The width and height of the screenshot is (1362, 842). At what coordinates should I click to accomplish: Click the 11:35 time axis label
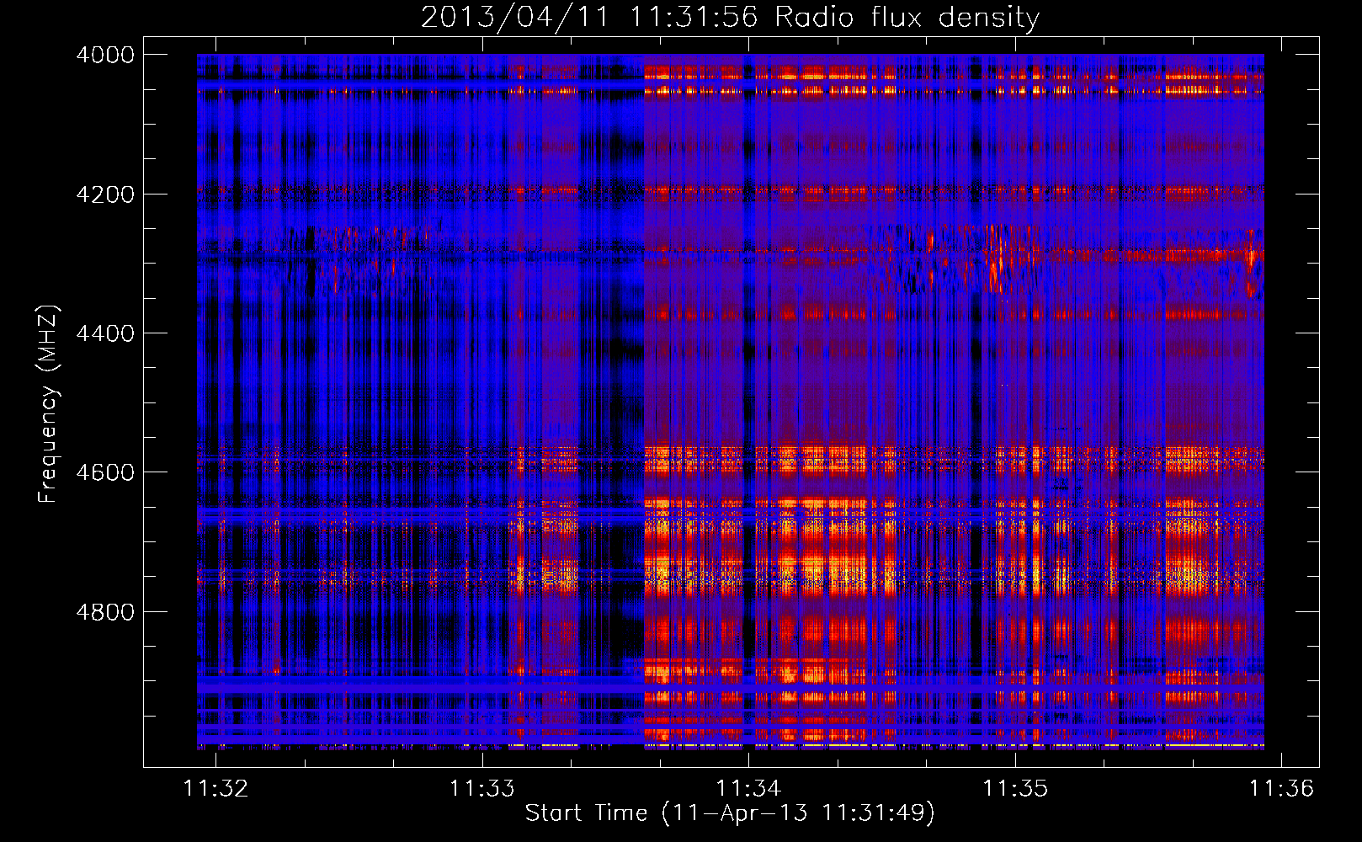[1015, 788]
